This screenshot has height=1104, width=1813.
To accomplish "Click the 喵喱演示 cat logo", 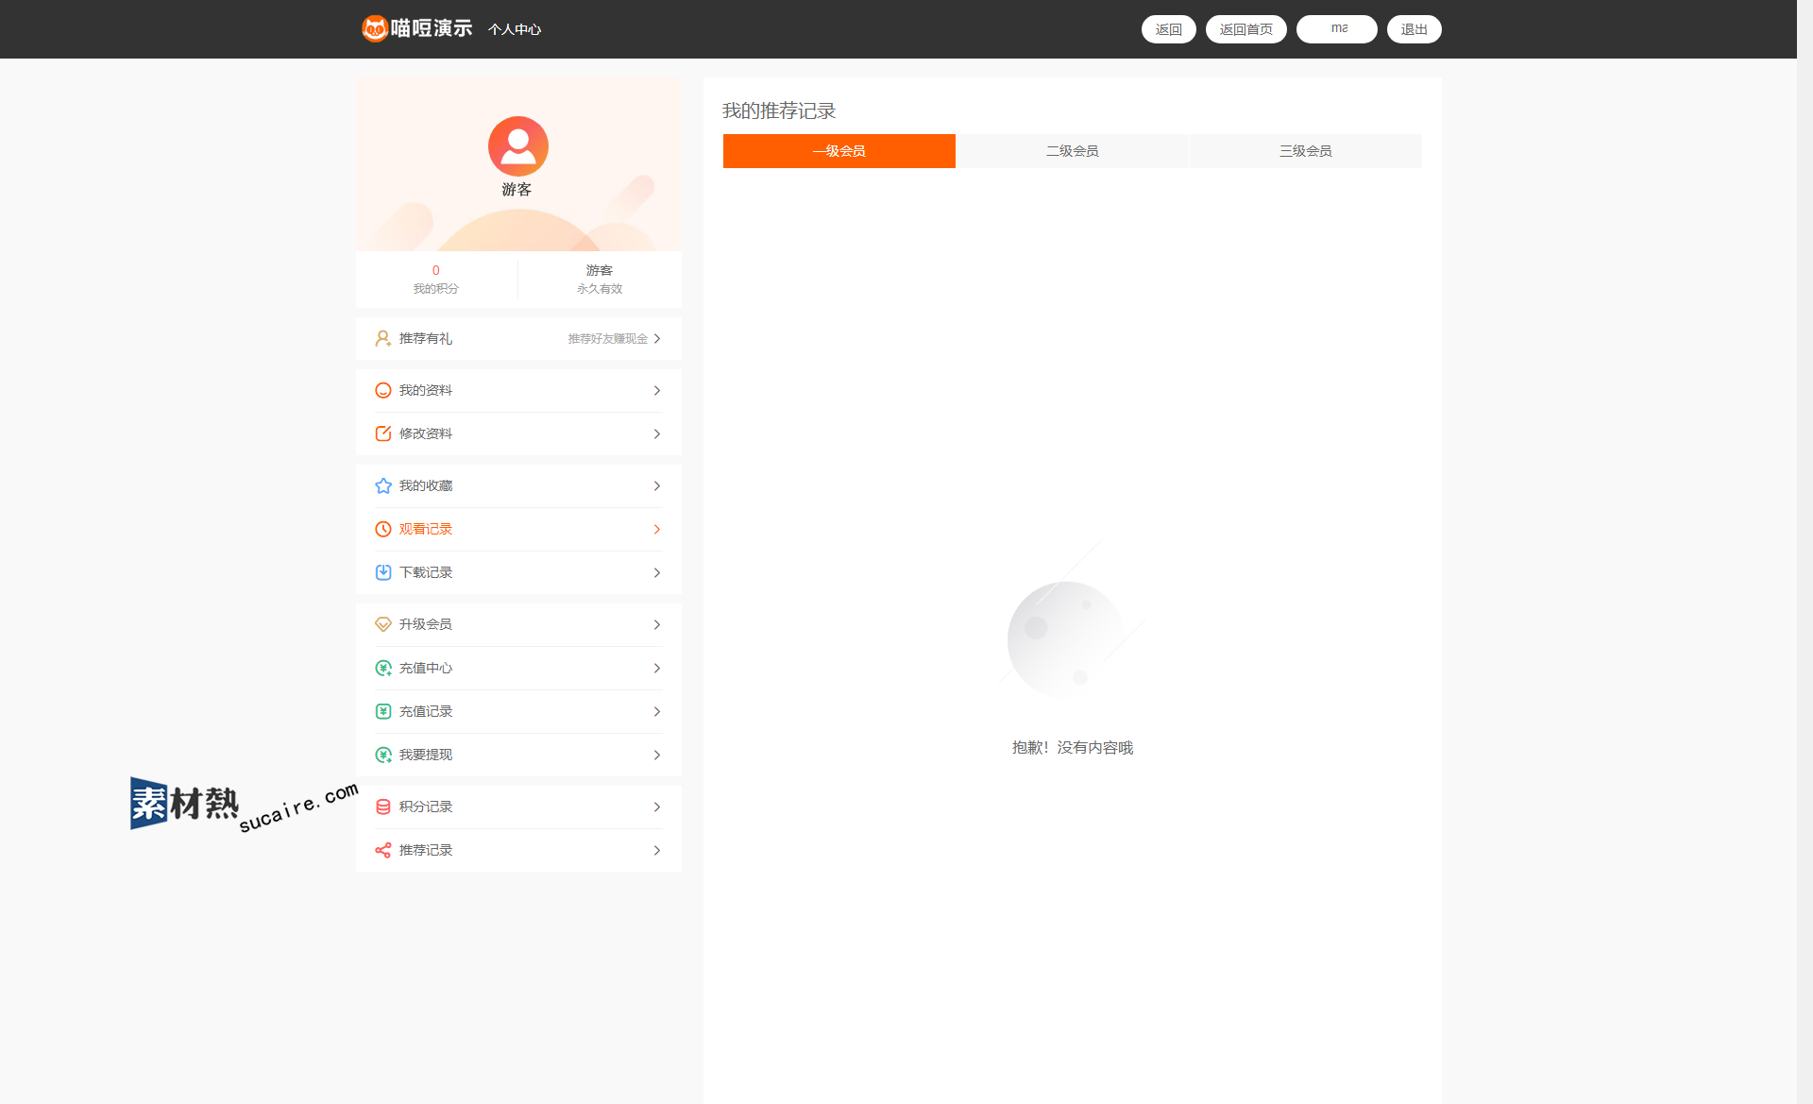I will (x=375, y=28).
